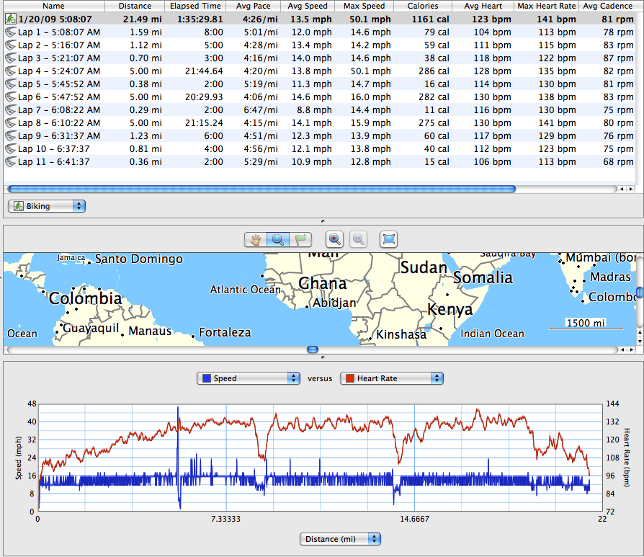Click the 1500 mi map scale bar
Image resolution: width=644 pixels, height=557 pixels.
(586, 324)
